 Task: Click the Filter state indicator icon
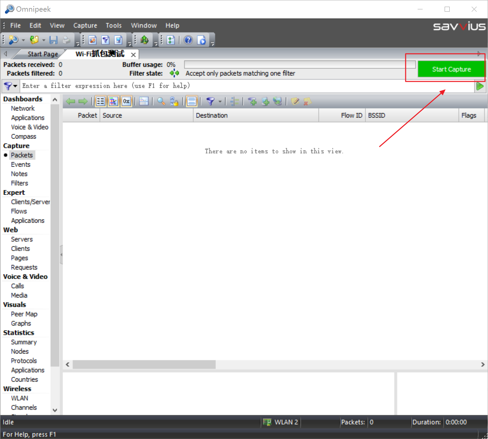click(x=174, y=73)
